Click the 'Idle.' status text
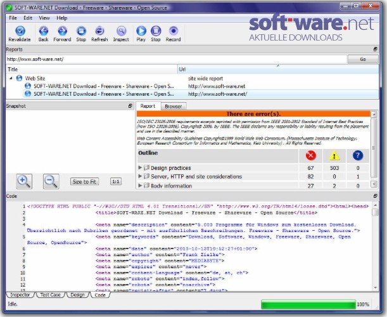This screenshot has width=387, height=317. pos(13,304)
